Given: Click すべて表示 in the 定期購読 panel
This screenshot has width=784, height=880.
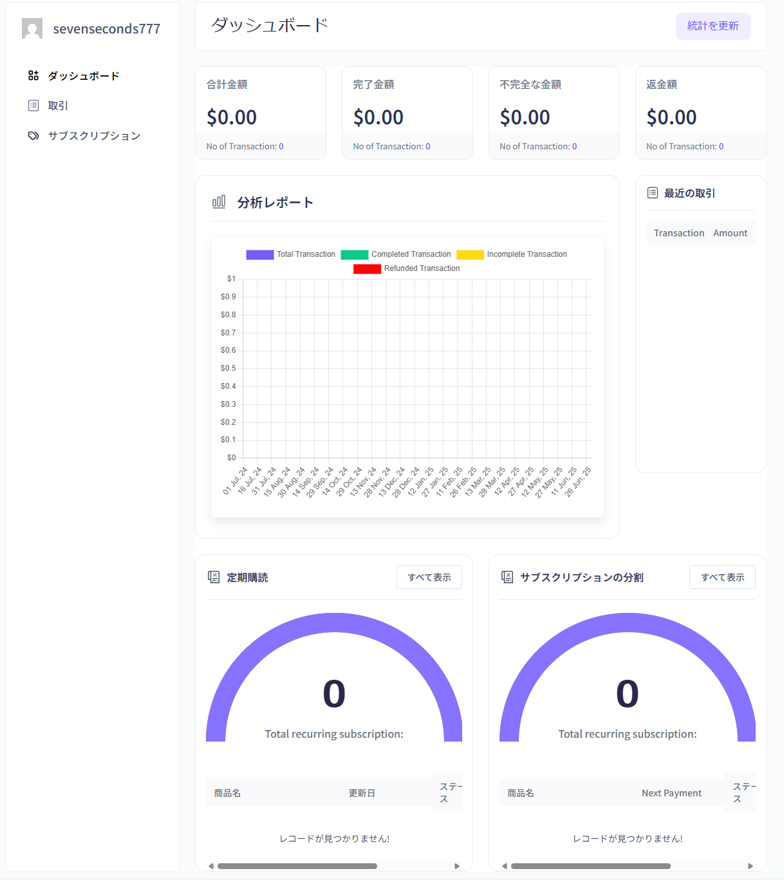Looking at the screenshot, I should (429, 577).
